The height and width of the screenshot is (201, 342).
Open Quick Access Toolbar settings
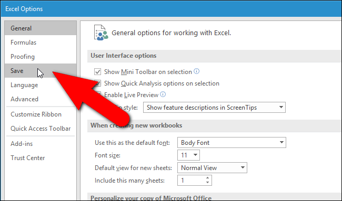pyautogui.click(x=41, y=129)
